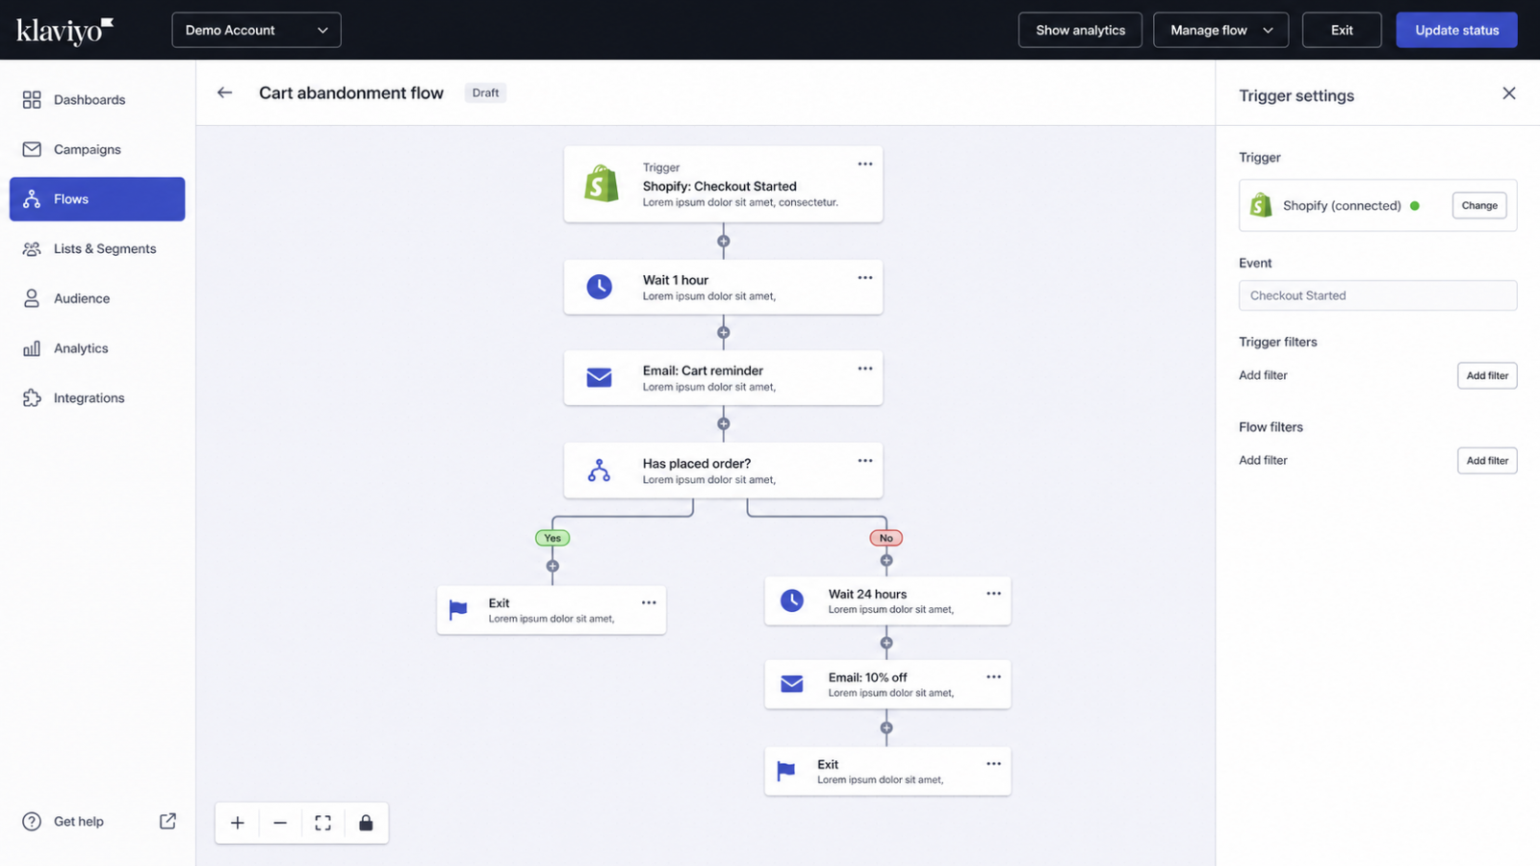Open Analytics in sidebar
Image resolution: width=1540 pixels, height=866 pixels.
97,348
